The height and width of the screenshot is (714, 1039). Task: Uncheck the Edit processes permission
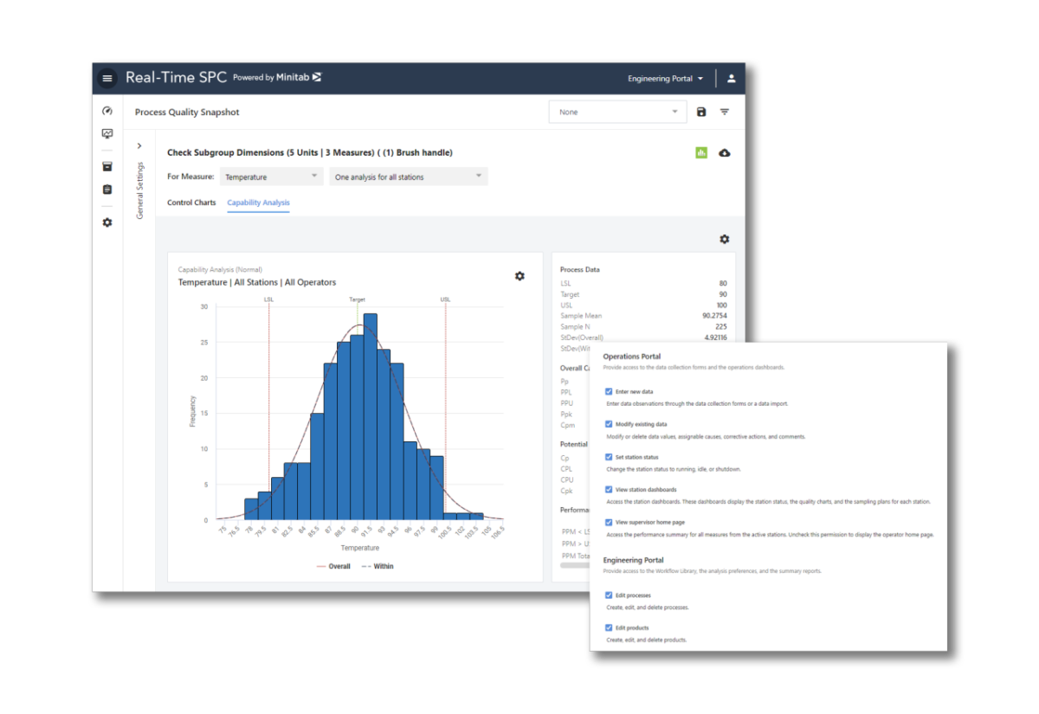[x=609, y=595]
